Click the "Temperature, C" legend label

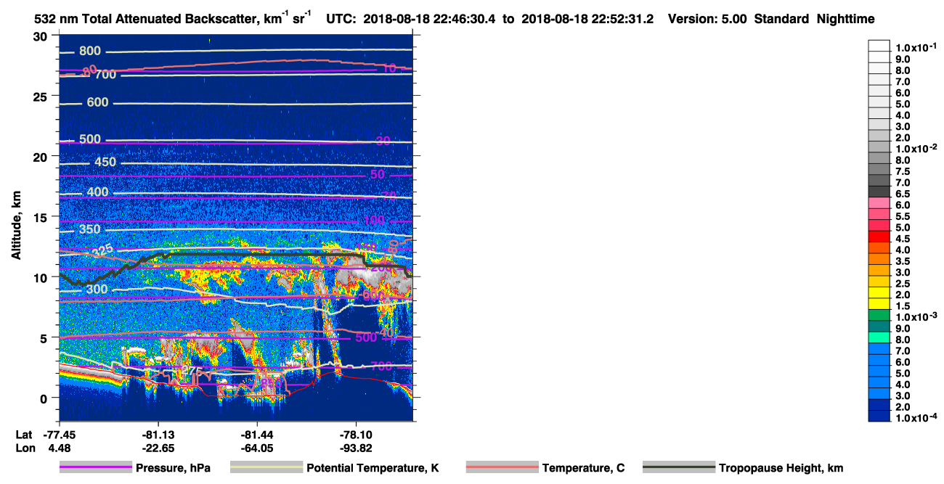tap(583, 468)
